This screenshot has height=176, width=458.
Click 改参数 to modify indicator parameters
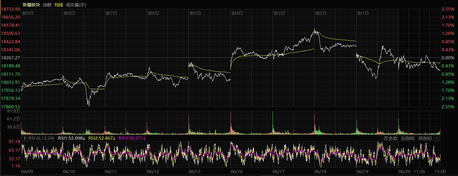click(390, 138)
